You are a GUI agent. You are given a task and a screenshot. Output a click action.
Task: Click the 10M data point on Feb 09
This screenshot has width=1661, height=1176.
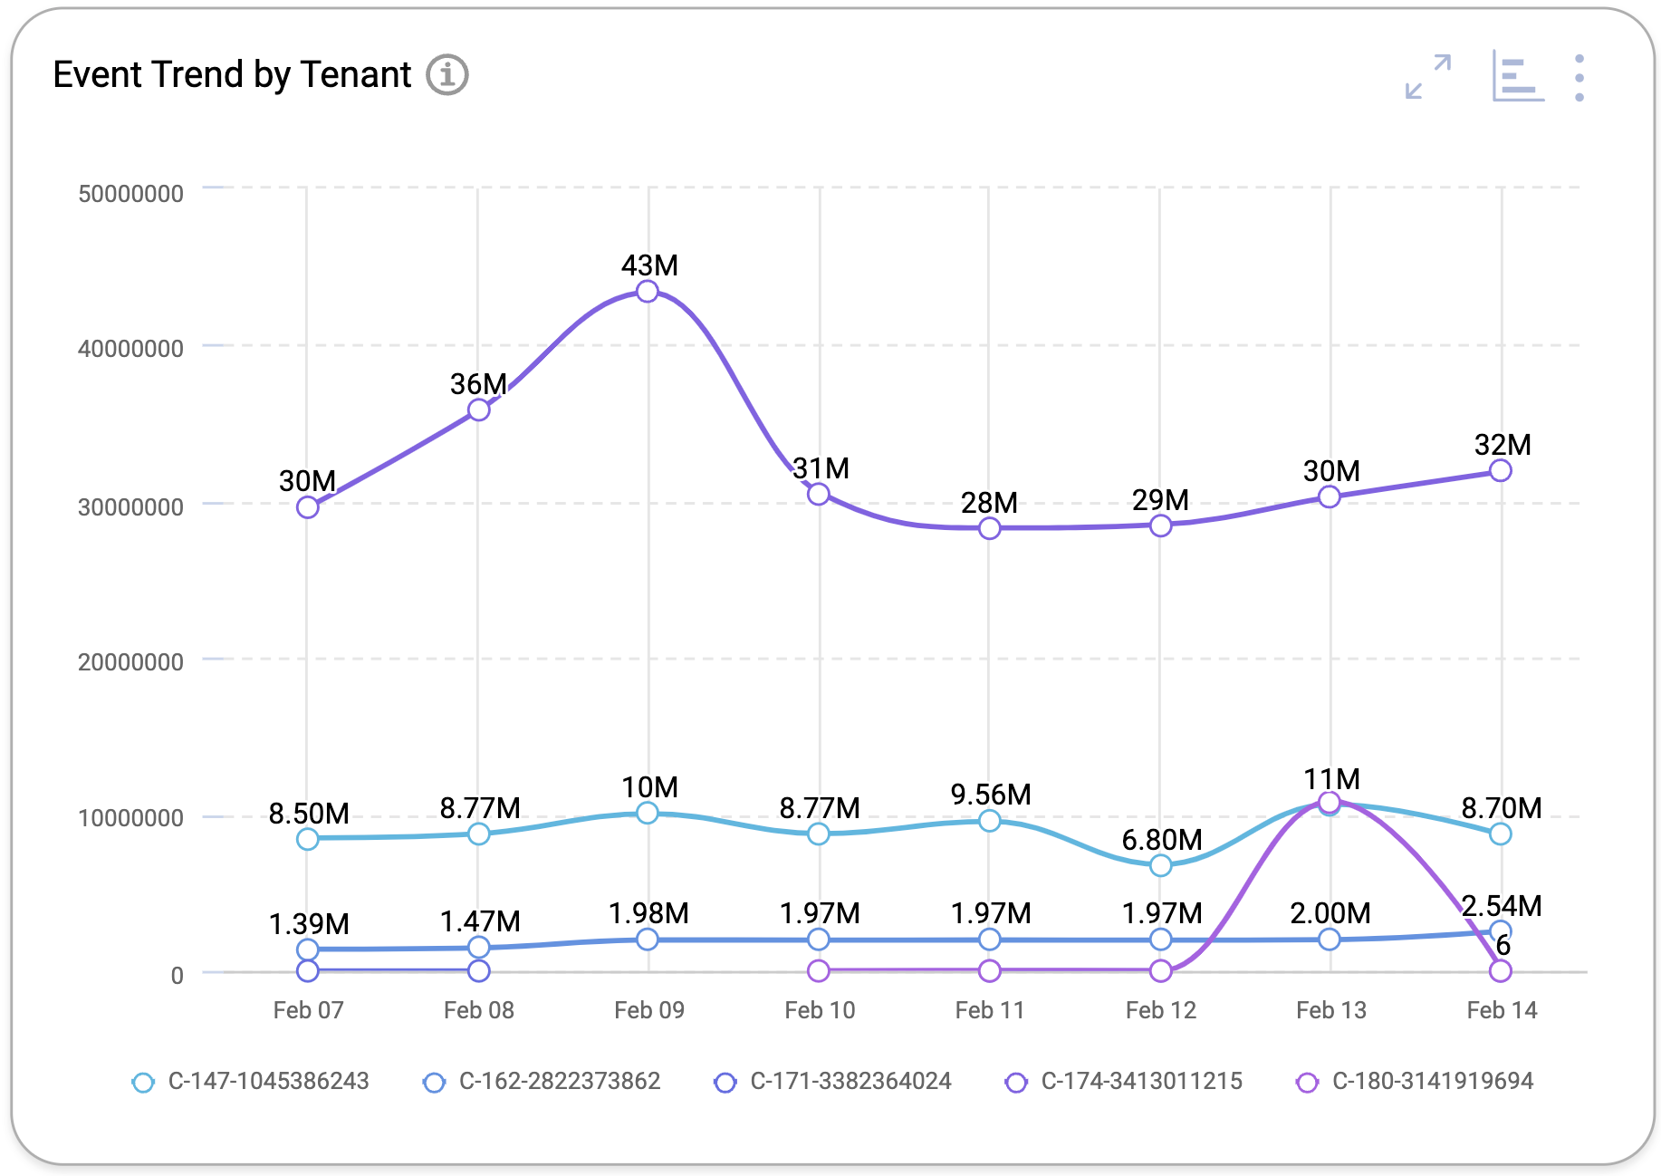click(648, 813)
